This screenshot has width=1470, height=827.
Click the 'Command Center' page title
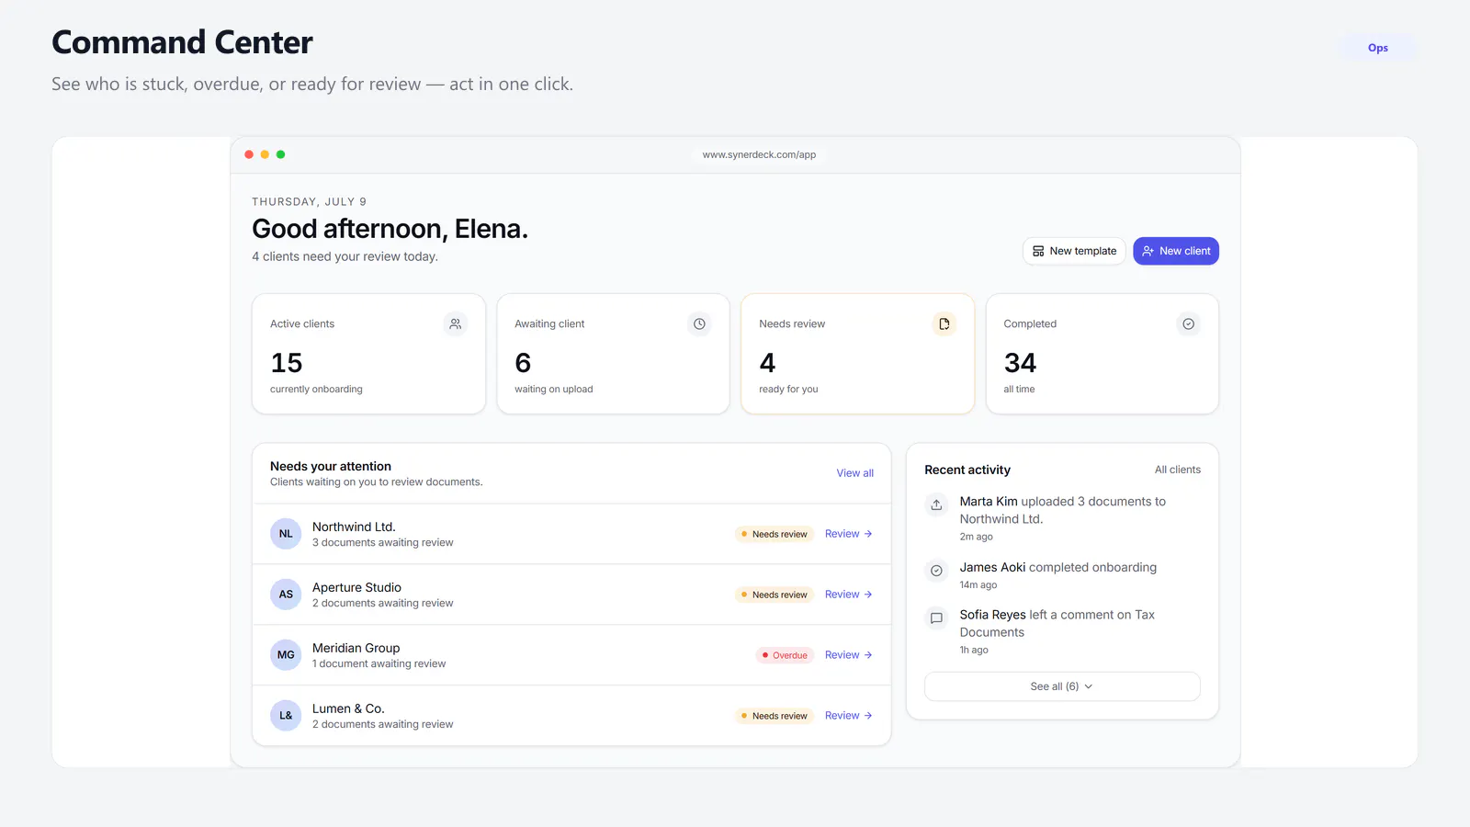[182, 42]
